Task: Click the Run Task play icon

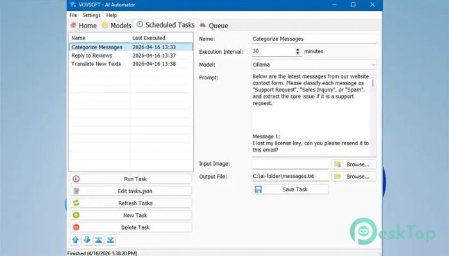Action: (76, 179)
